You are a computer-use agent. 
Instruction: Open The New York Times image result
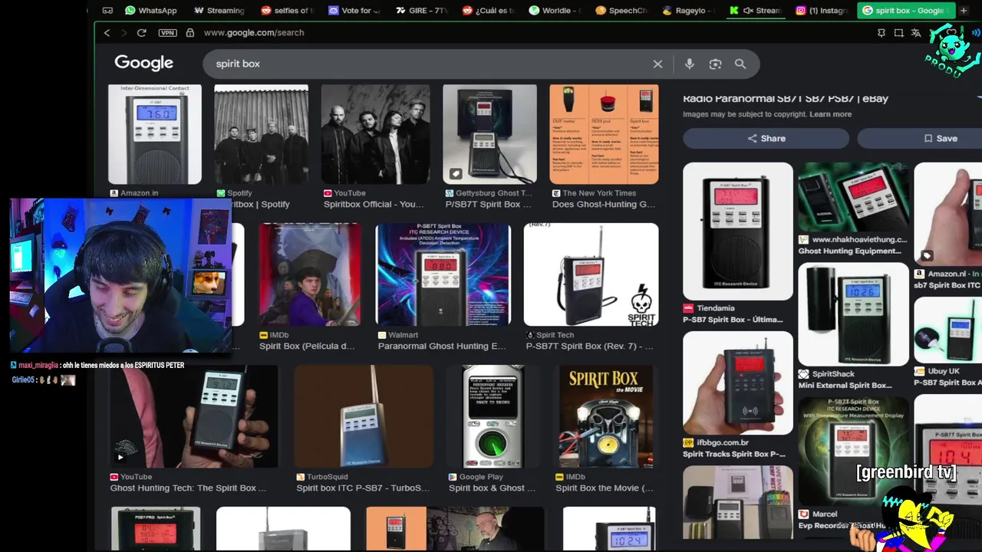(x=604, y=134)
